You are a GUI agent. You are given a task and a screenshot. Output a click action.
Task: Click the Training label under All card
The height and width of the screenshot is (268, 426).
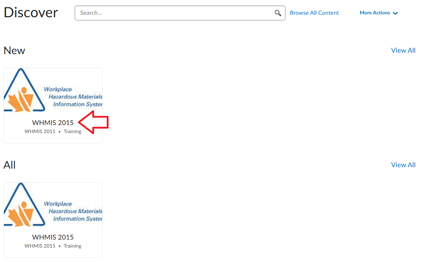coord(73,246)
